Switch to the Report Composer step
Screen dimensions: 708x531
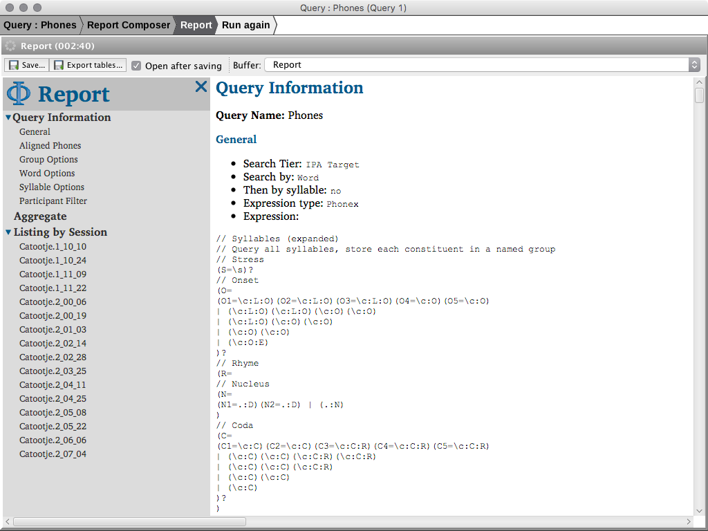pos(129,25)
